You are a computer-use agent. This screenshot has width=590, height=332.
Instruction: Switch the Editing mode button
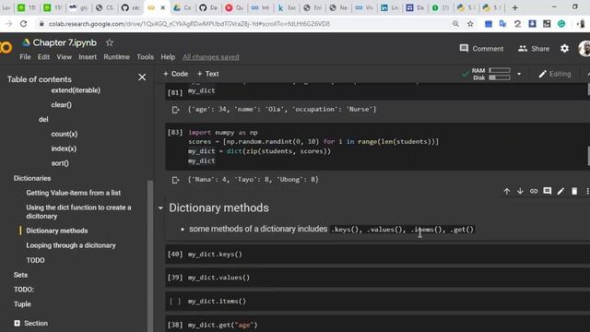tap(555, 74)
